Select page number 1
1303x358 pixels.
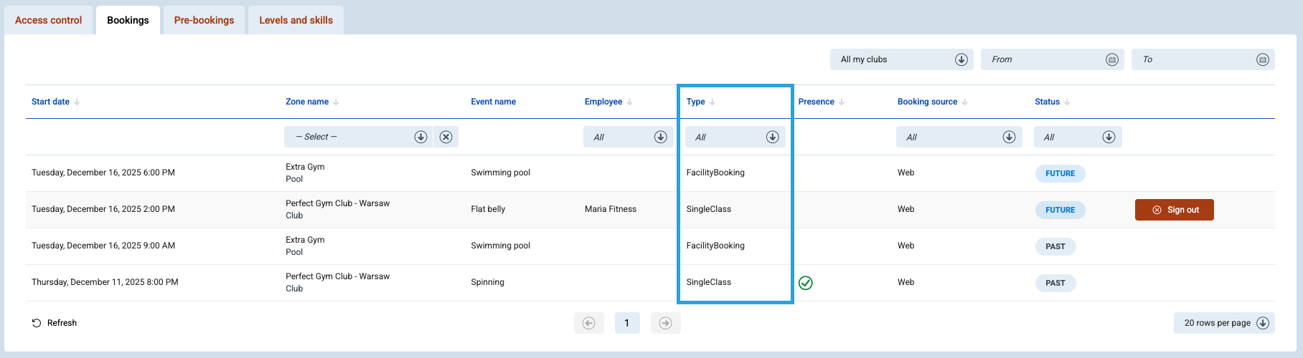tap(627, 323)
